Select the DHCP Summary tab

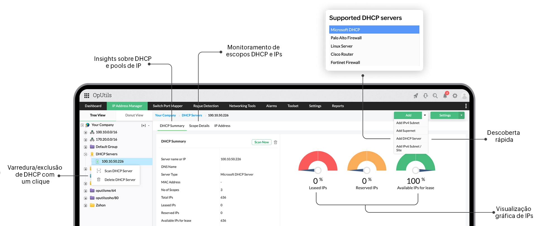pos(172,126)
